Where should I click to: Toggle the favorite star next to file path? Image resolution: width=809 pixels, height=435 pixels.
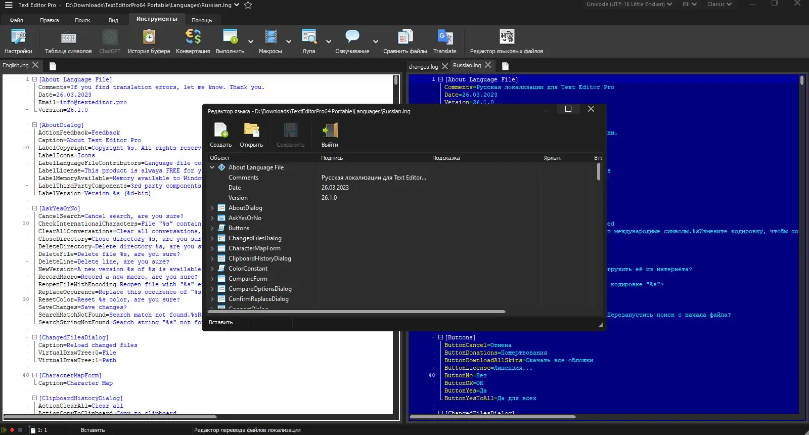pyautogui.click(x=248, y=5)
